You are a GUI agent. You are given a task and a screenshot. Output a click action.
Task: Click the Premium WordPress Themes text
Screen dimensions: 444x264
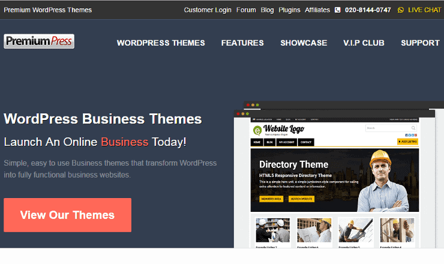click(47, 10)
